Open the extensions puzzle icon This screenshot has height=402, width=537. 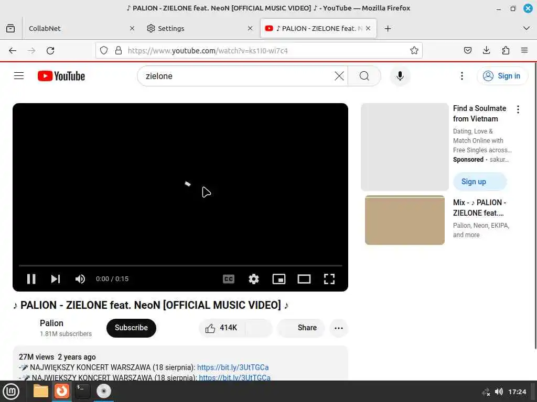click(506, 51)
